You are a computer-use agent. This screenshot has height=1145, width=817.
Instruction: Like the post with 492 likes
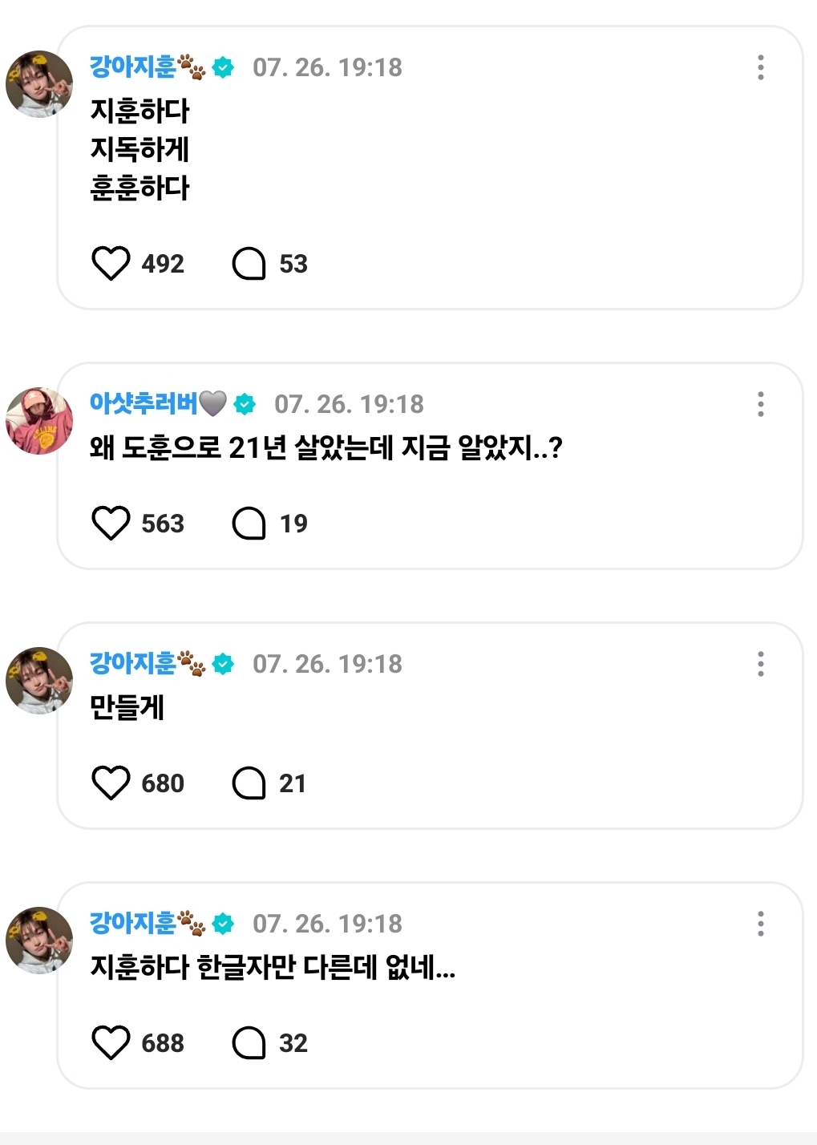click(111, 264)
